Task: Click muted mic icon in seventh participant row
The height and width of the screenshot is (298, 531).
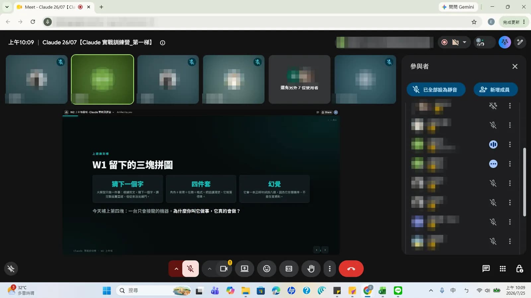Action: coord(493,222)
